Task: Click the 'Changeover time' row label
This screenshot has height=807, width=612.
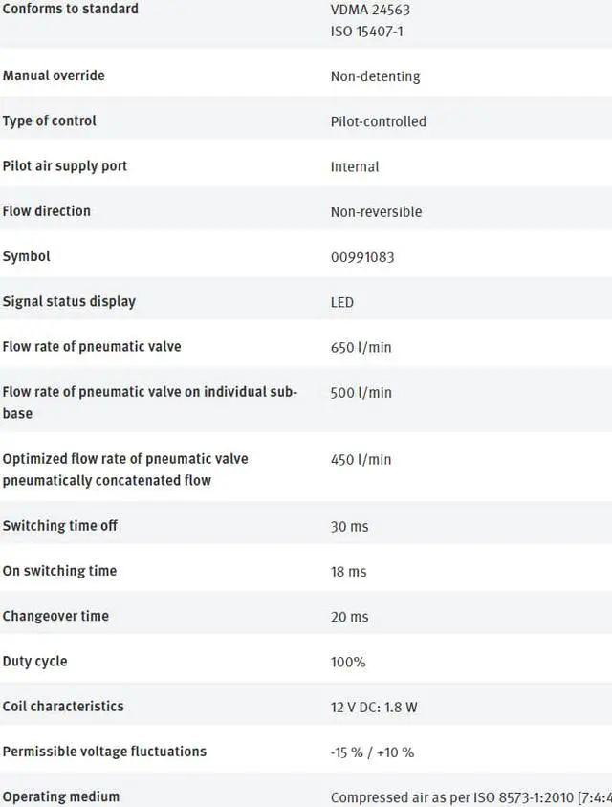Action: (55, 617)
